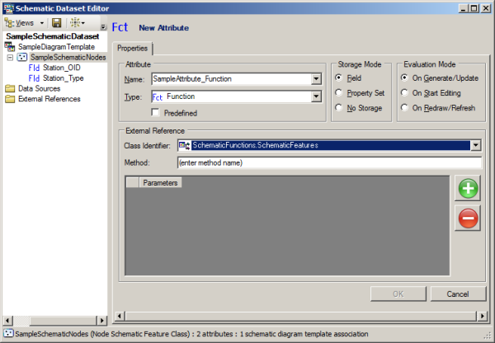Viewport: 495px width, 343px height.
Task: Click the green plus Add parameter button
Action: (468, 188)
